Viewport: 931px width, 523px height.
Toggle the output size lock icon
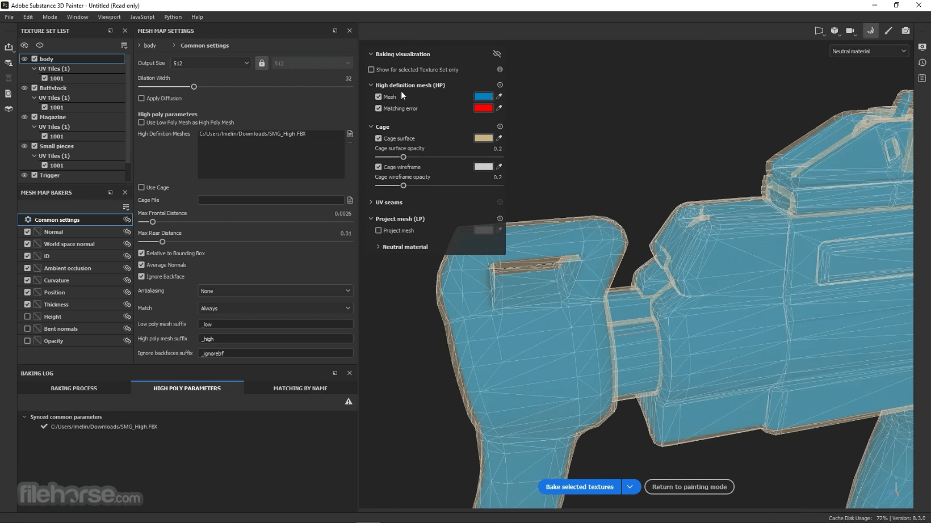point(262,63)
